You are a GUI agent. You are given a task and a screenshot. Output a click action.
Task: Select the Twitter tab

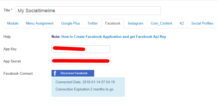(92, 23)
